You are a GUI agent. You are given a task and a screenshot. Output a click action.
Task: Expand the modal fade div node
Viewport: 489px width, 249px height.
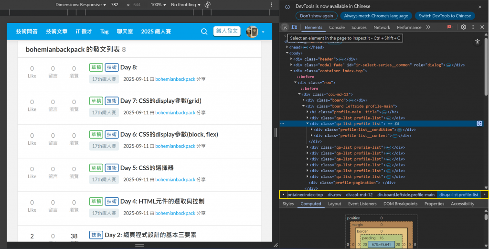tap(291, 65)
